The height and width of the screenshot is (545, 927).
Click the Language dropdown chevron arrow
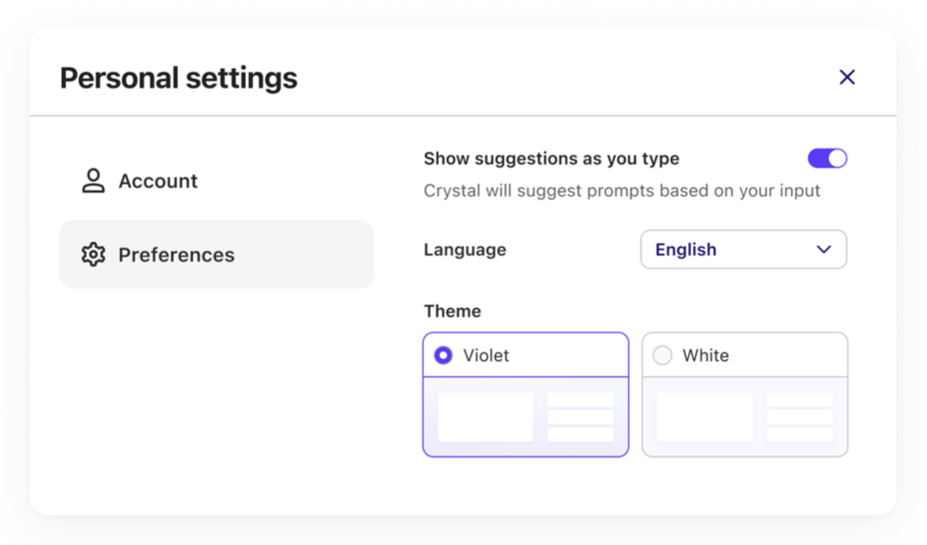(824, 250)
